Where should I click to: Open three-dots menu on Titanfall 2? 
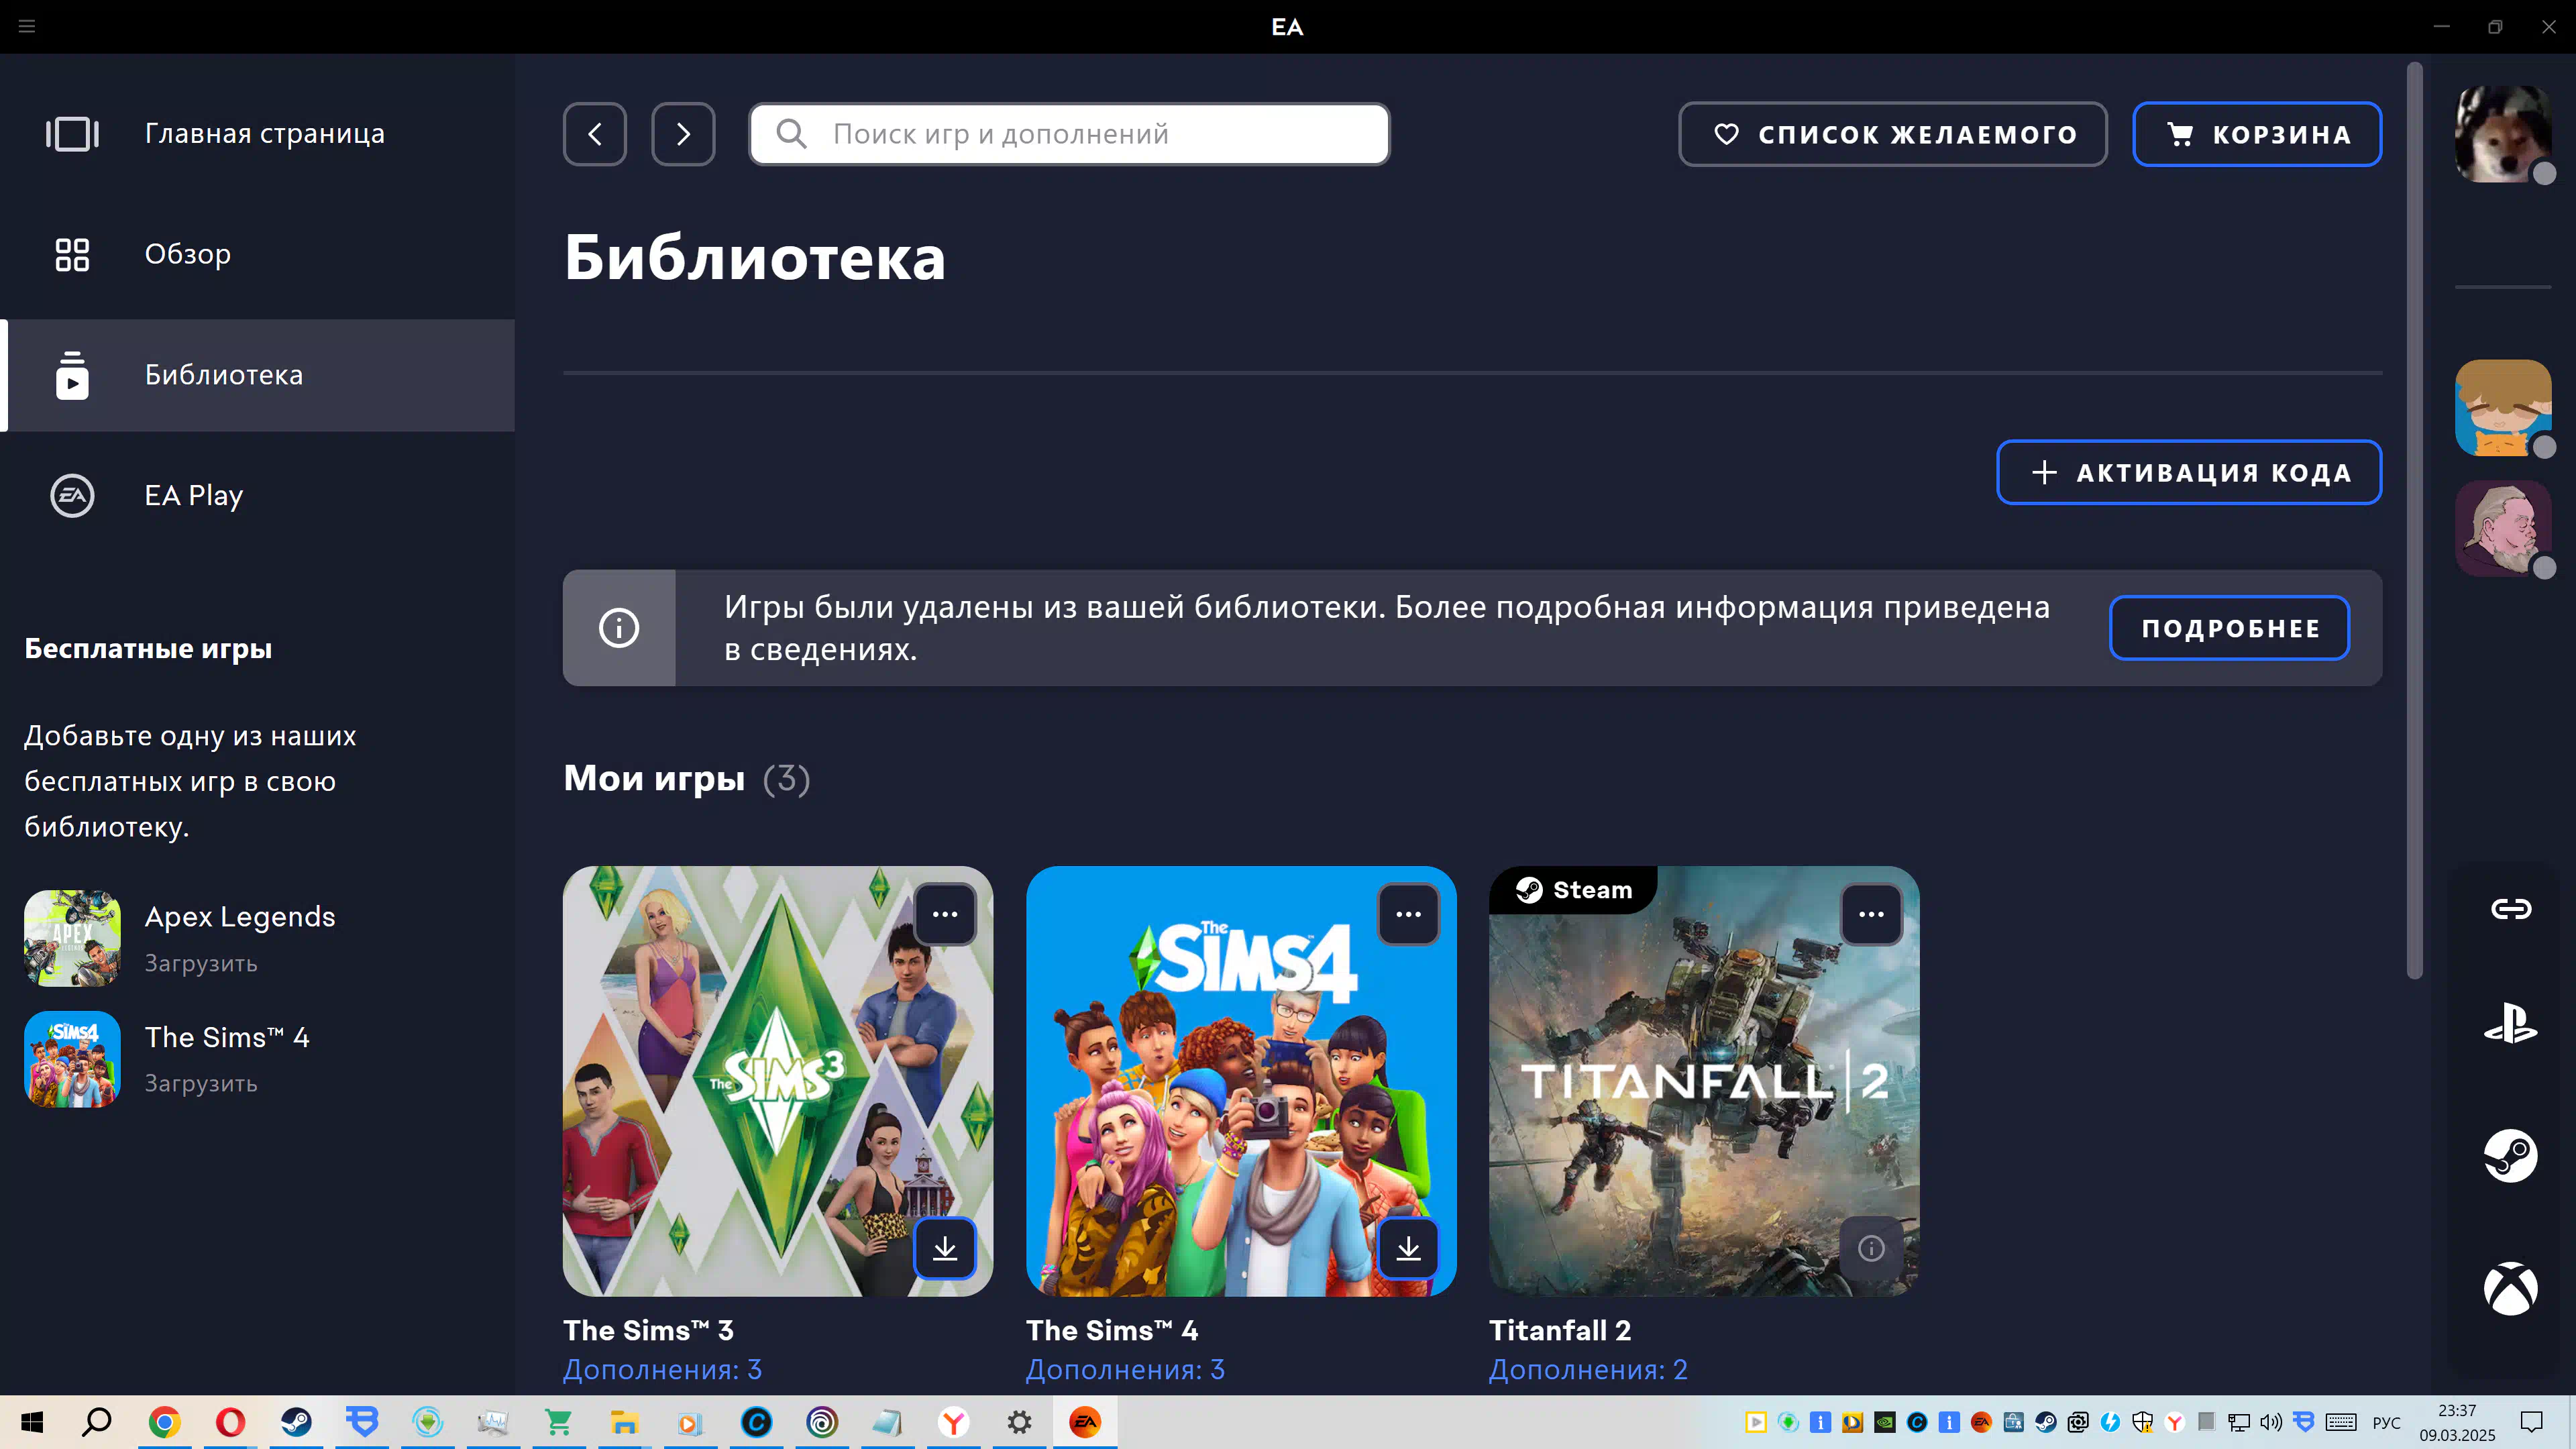1871,914
